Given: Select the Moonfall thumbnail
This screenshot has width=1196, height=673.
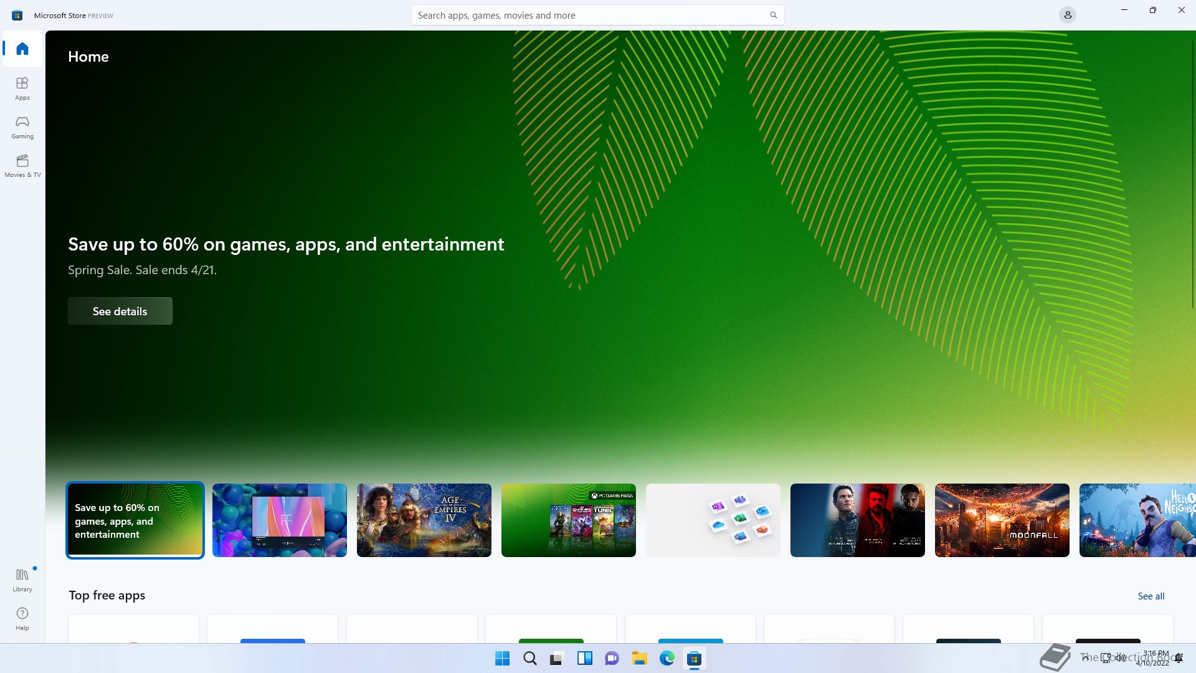Looking at the screenshot, I should 1002,520.
